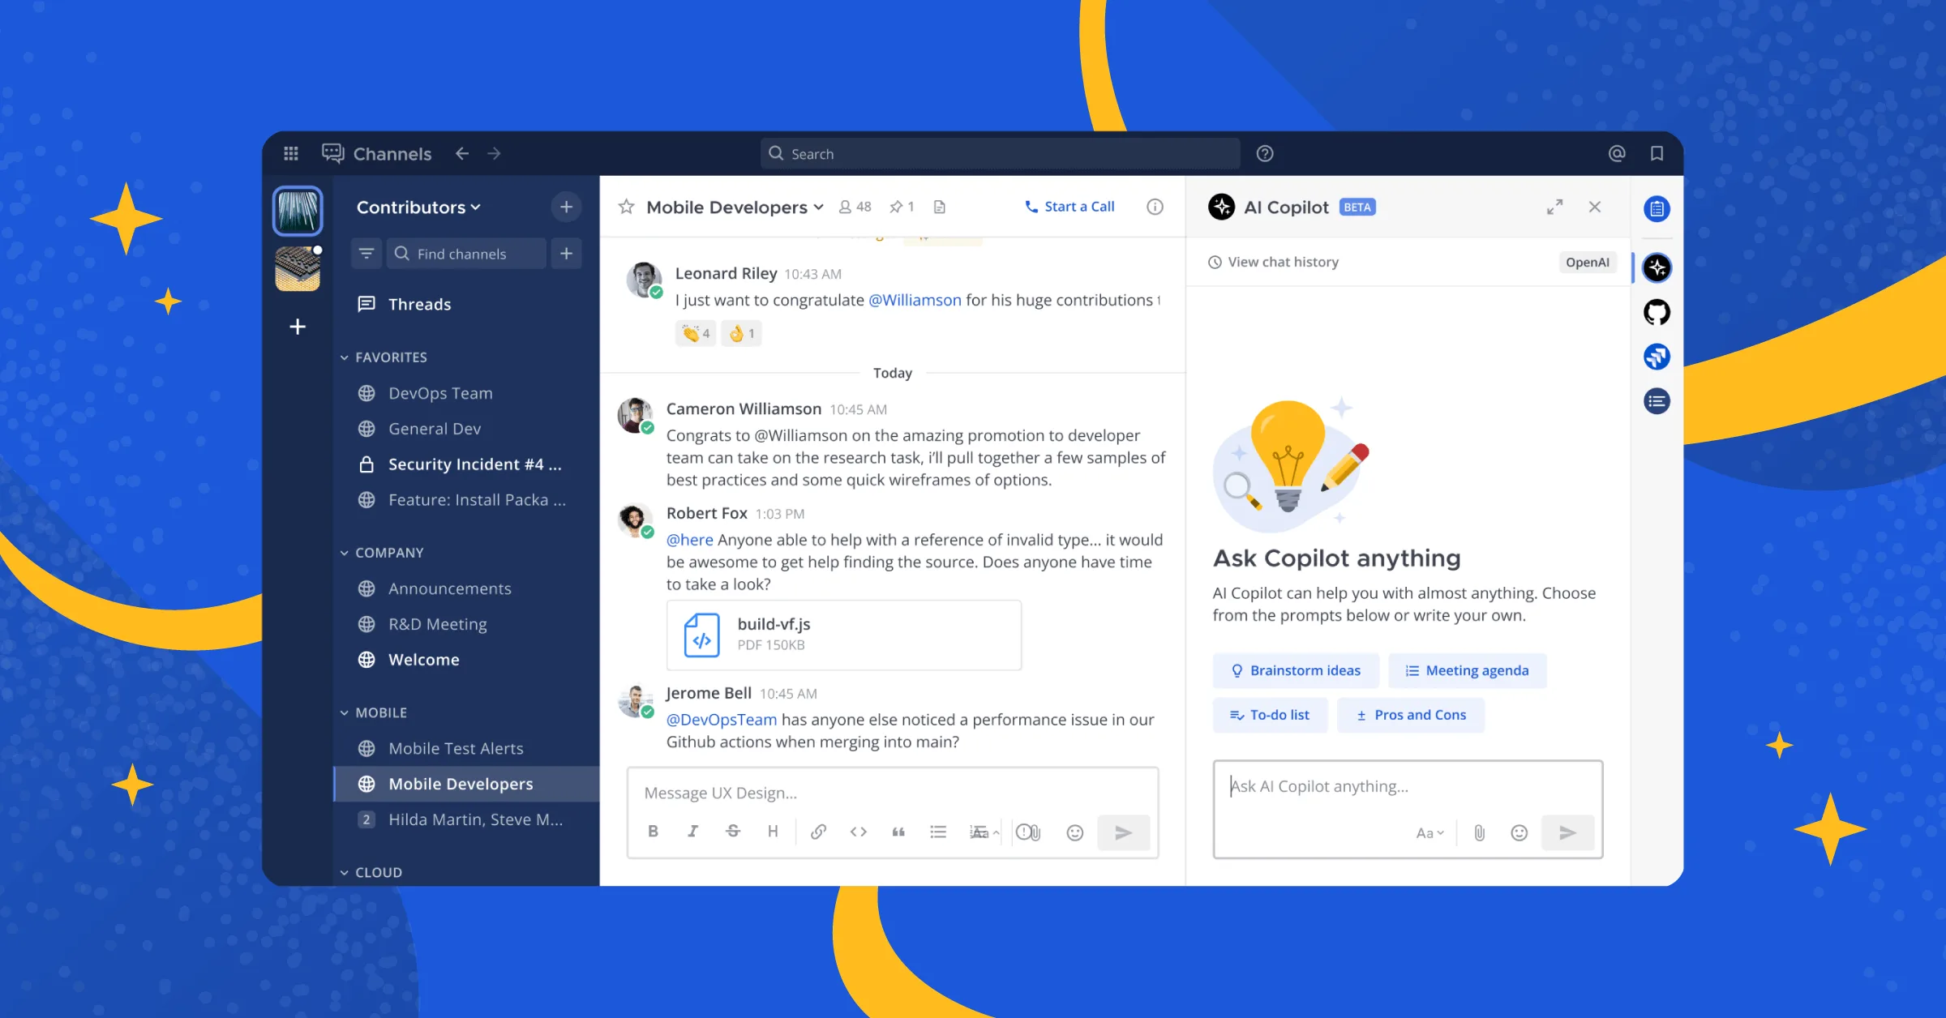This screenshot has height=1018, width=1946.
Task: Open the DevOps Team channel
Action: pos(466,393)
